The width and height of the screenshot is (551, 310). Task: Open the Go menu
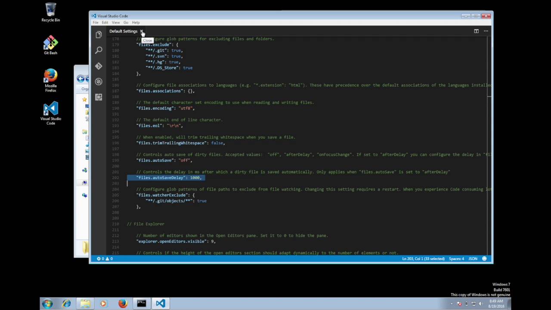click(x=126, y=22)
